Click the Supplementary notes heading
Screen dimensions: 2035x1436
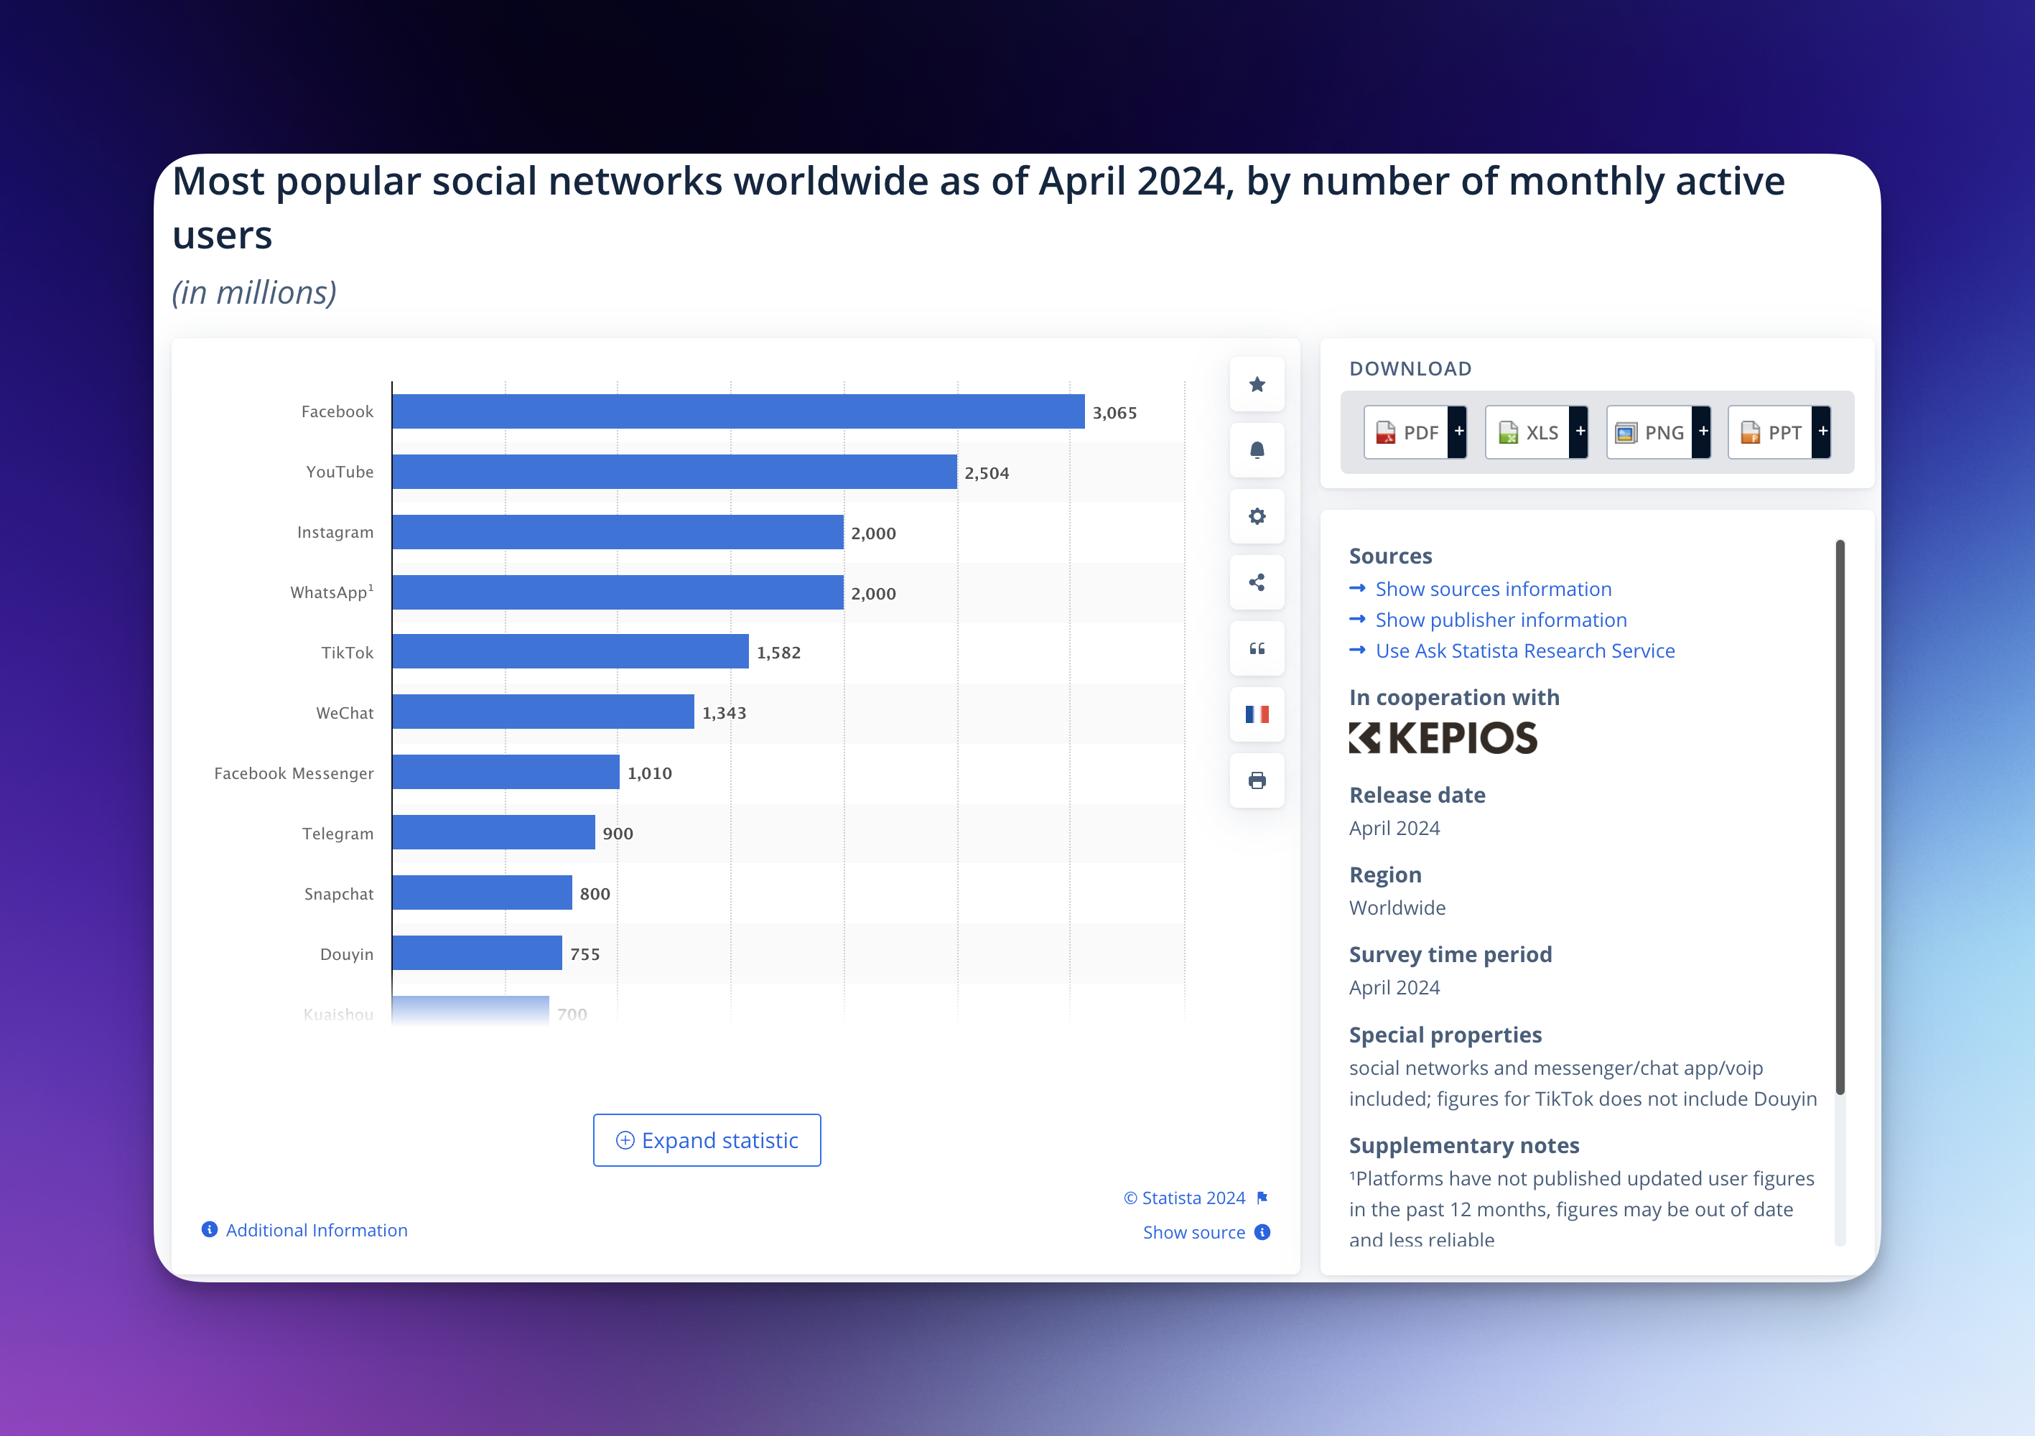1464,1146
